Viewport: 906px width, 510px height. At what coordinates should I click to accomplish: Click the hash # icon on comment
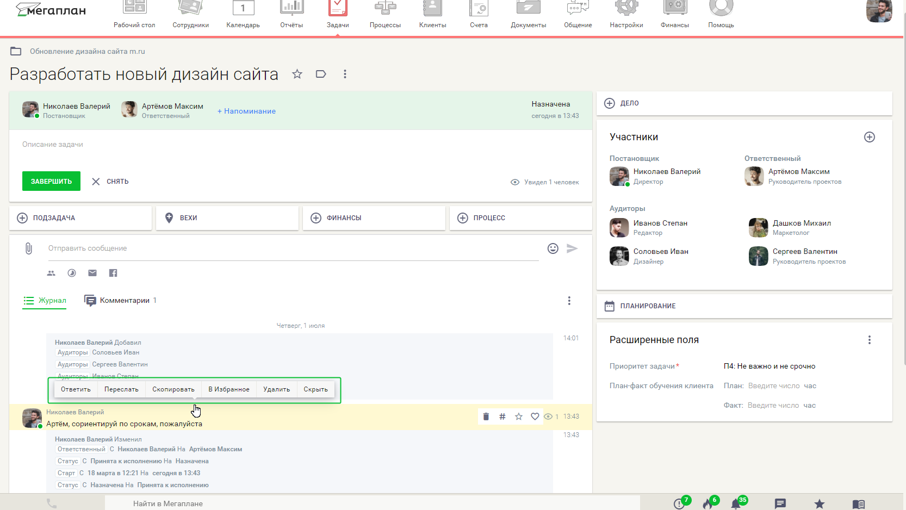tap(502, 416)
